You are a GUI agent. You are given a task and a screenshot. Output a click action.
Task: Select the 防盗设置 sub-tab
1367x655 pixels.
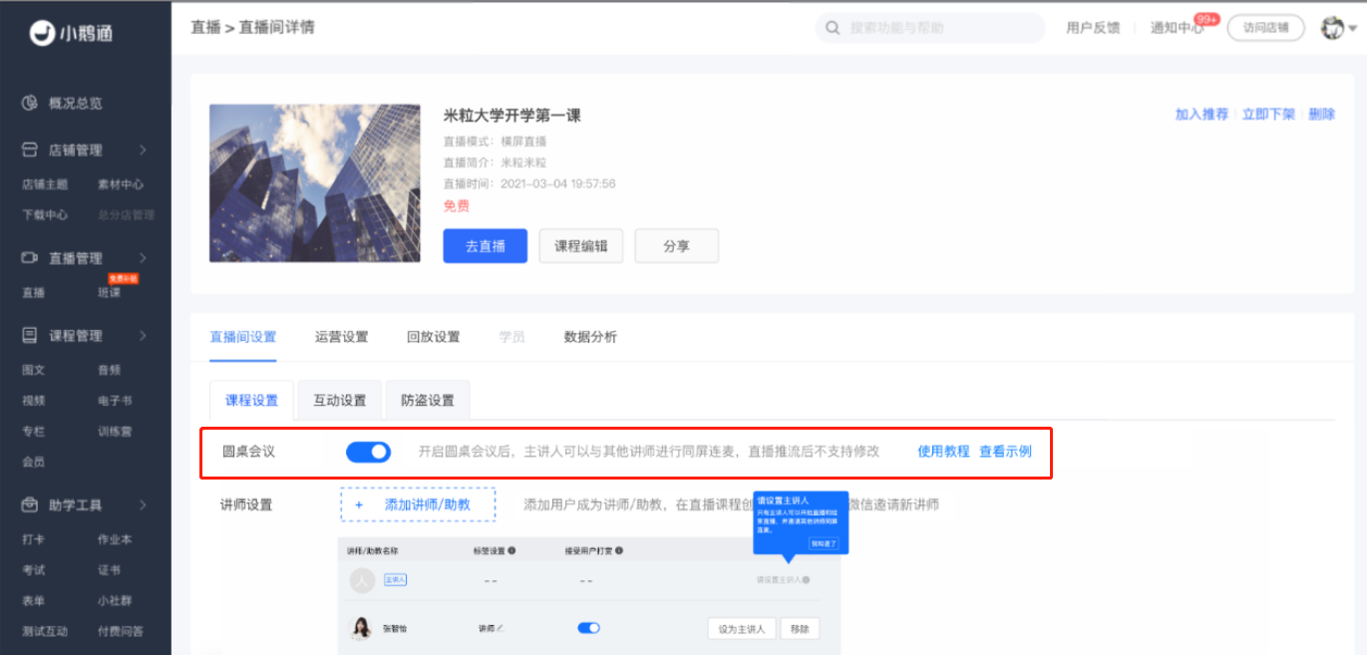428,400
